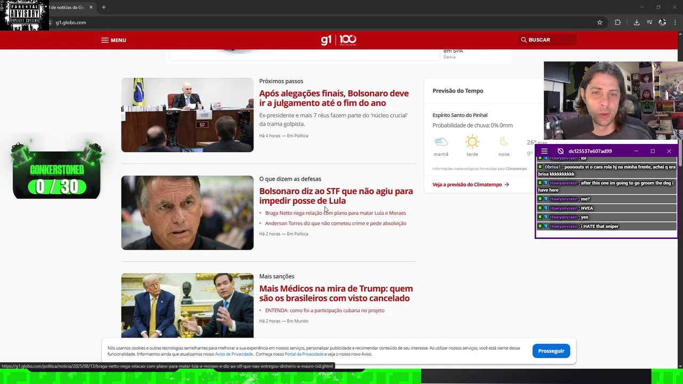Open the Bolsonaro close-up photo thumbnail
This screenshot has width=683, height=384.
(x=187, y=213)
